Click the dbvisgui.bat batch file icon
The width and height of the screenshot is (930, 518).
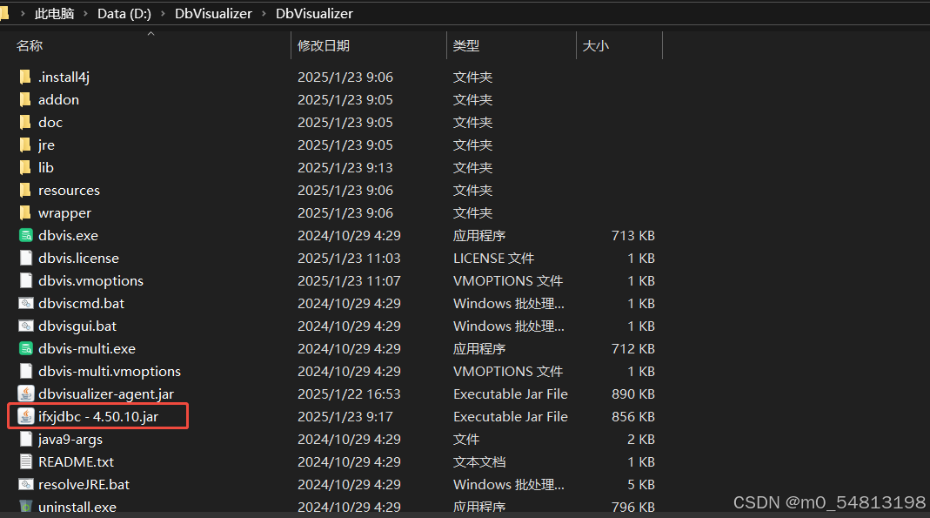[25, 326]
